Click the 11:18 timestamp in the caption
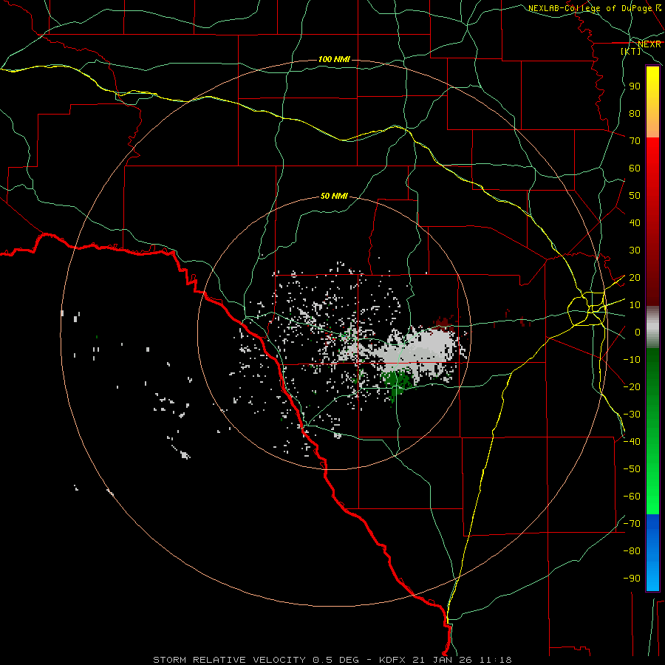This screenshot has height=665, width=665. [x=496, y=660]
